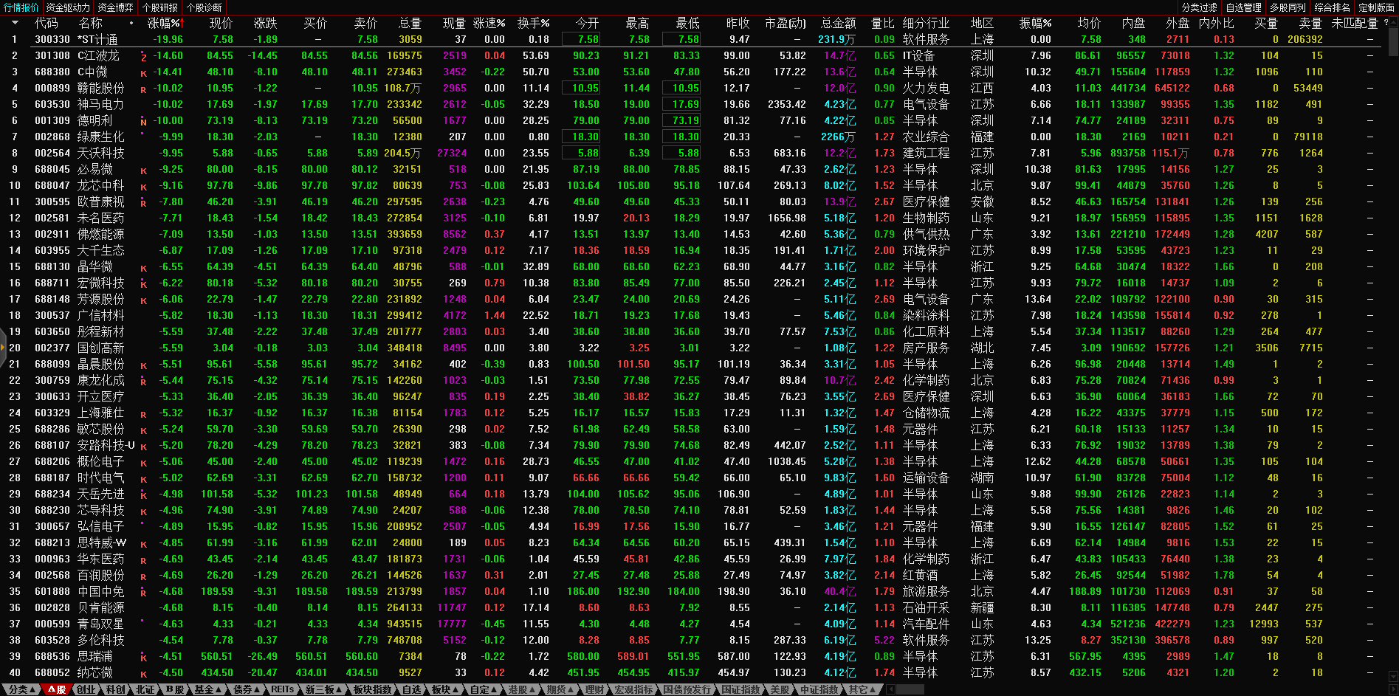Screen dimensions: 1399x696
Task: Click the small dot next to 名称 header
Action: coord(131,24)
